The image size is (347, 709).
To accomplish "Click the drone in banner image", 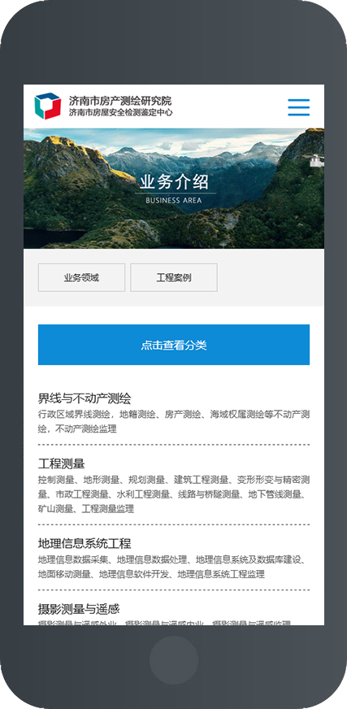I will point(316,160).
